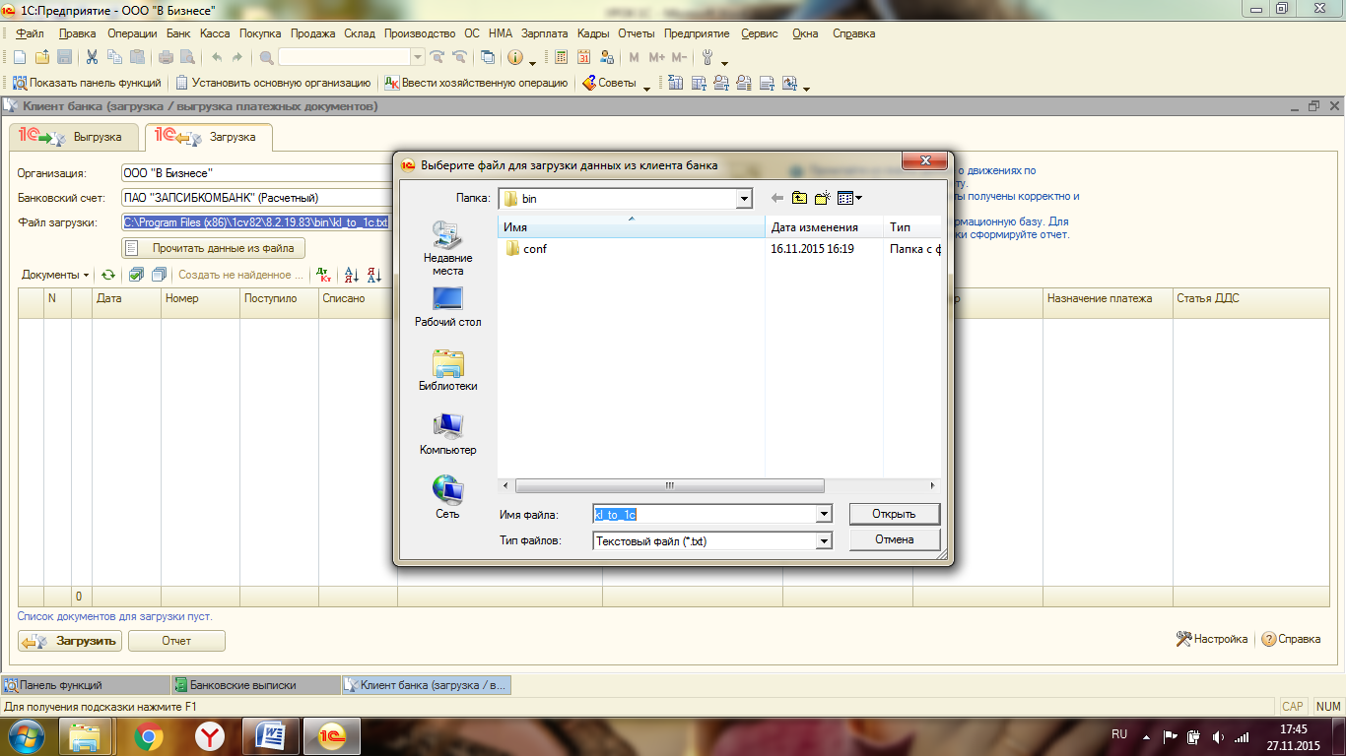This screenshot has height=756, width=1346.
Task: Click the uncheck-all documents icon
Action: click(158, 275)
